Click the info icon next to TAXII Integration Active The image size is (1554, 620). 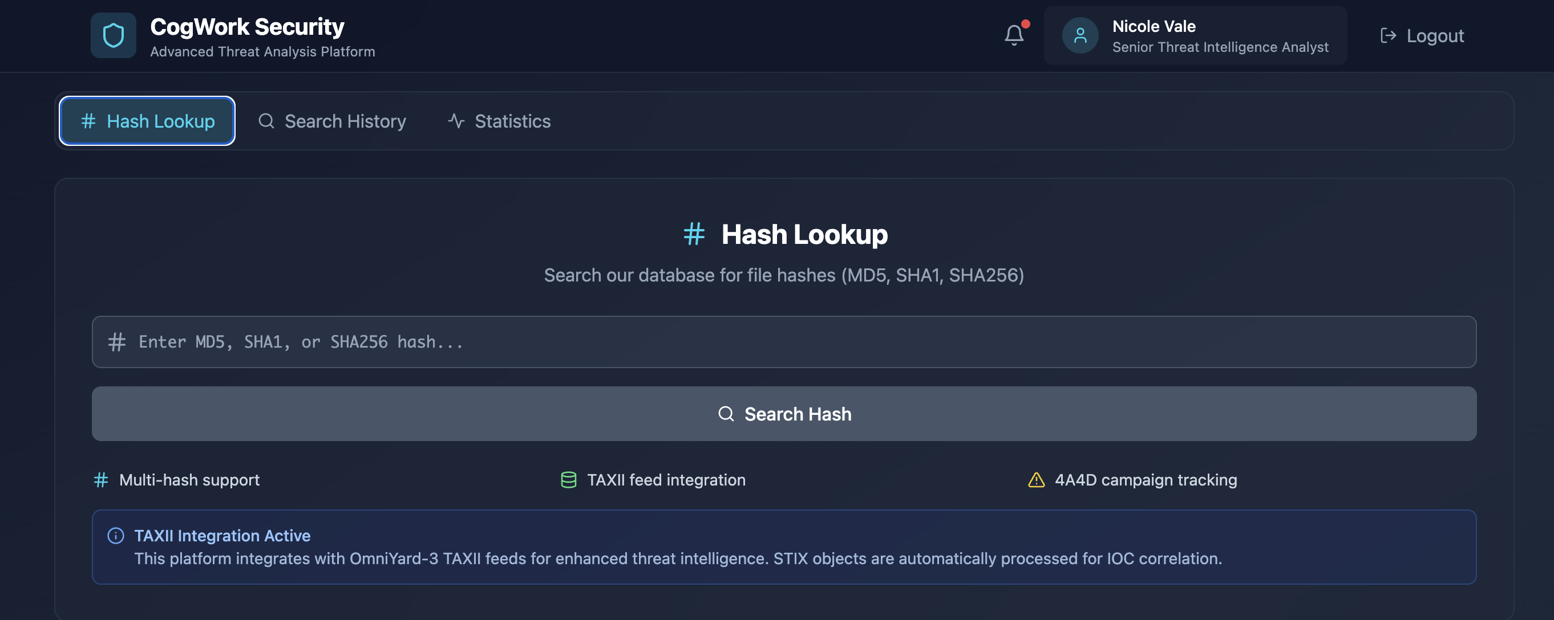coord(115,536)
